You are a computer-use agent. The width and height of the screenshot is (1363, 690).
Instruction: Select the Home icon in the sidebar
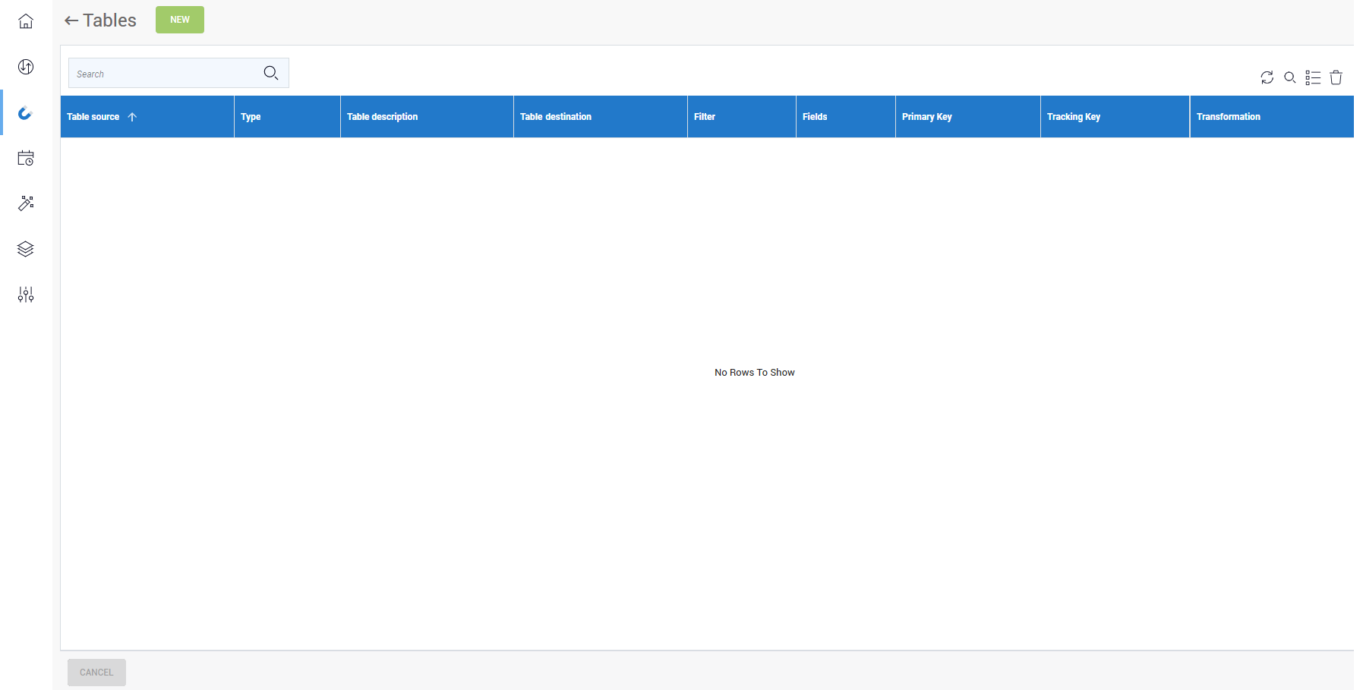pos(25,21)
